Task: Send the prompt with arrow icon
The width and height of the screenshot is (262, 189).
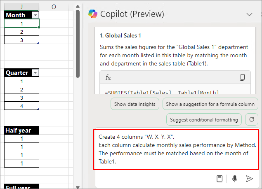Action: pyautogui.click(x=249, y=179)
